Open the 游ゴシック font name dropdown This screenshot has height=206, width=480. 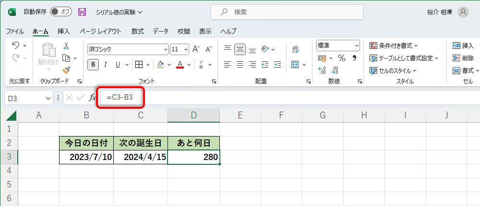pos(166,49)
